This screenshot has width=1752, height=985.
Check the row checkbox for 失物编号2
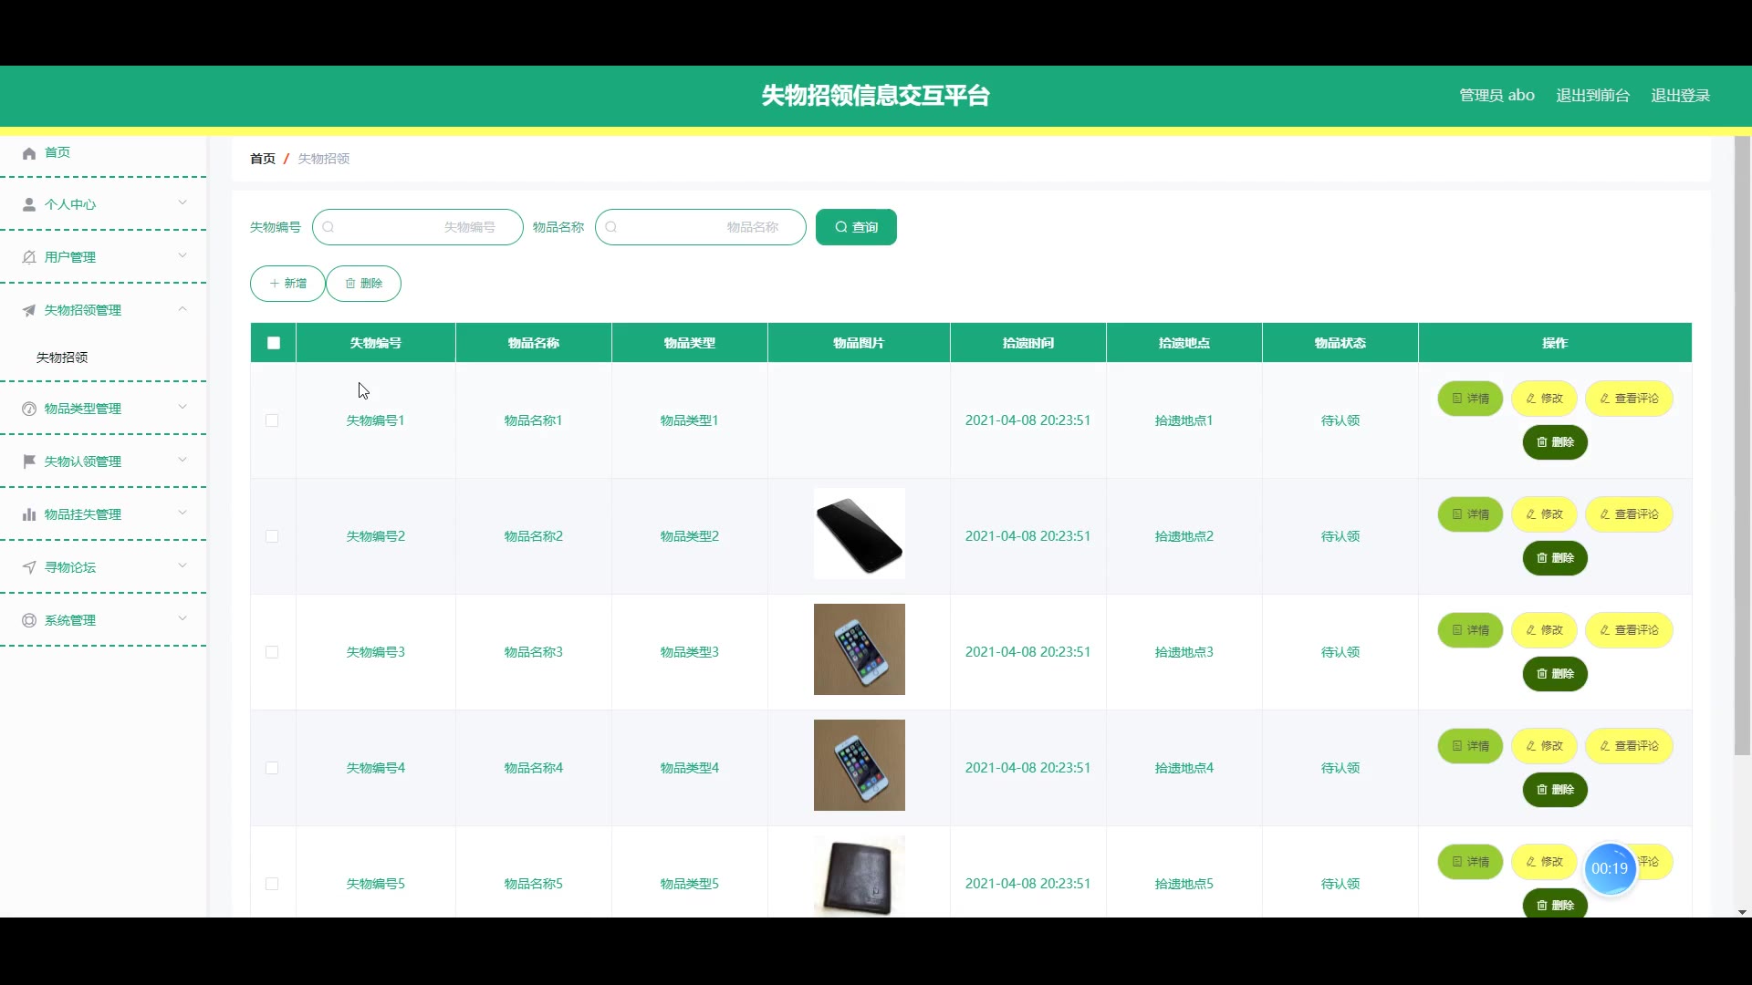pyautogui.click(x=272, y=536)
